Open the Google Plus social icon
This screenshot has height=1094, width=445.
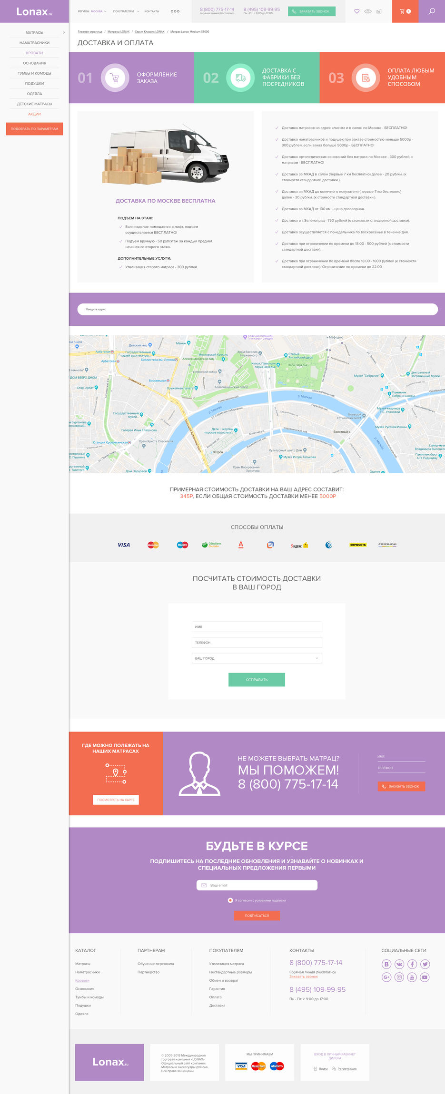point(386,977)
